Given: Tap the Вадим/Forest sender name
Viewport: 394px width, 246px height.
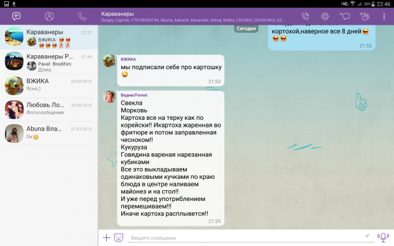Looking at the screenshot, I should click(134, 95).
